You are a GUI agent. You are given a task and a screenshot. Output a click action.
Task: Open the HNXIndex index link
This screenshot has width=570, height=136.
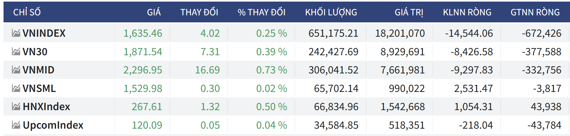pyautogui.click(x=46, y=107)
